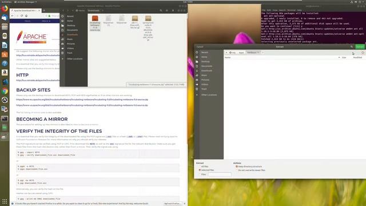Open search in the Extract dialog header
This screenshot has height=206, width=366.
click(x=352, y=47)
